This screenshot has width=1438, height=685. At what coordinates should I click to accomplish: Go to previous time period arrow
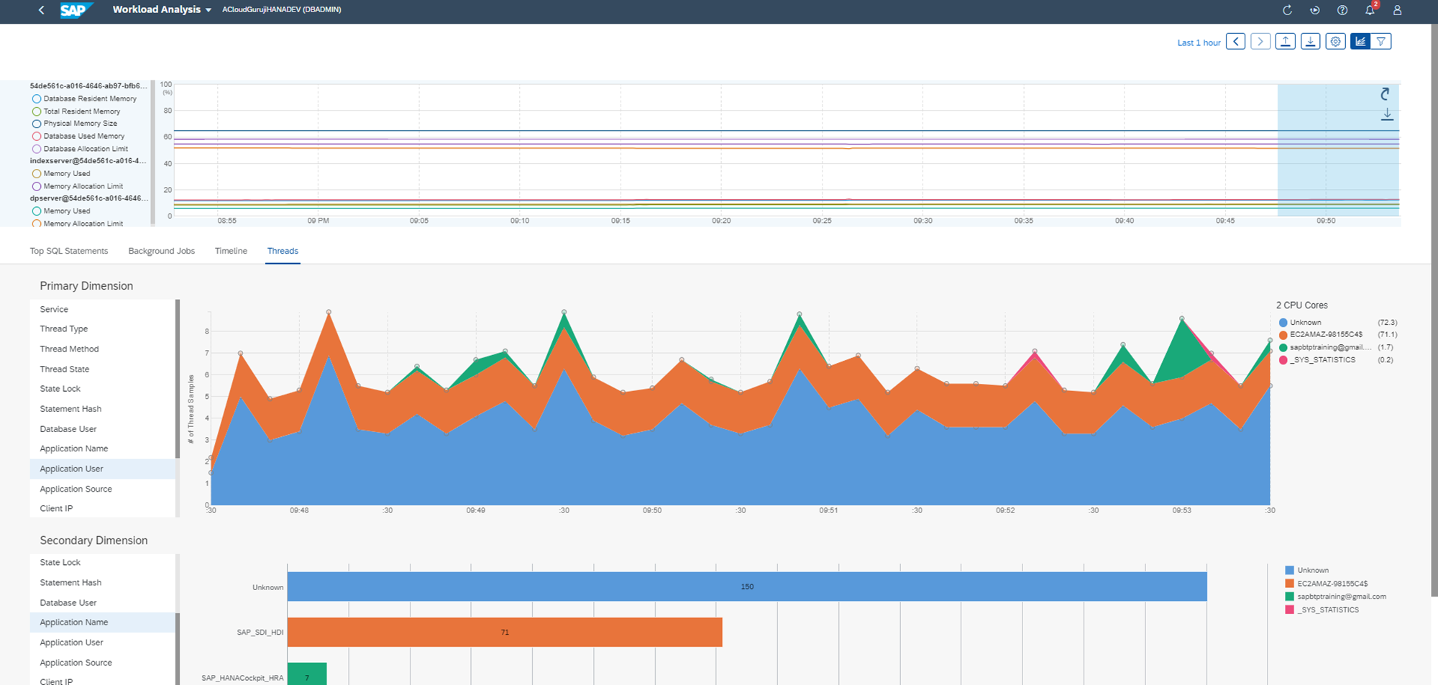click(x=1235, y=42)
